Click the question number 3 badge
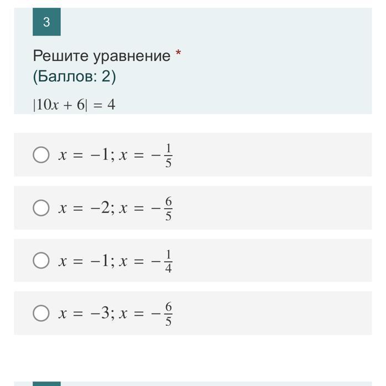 click(47, 22)
